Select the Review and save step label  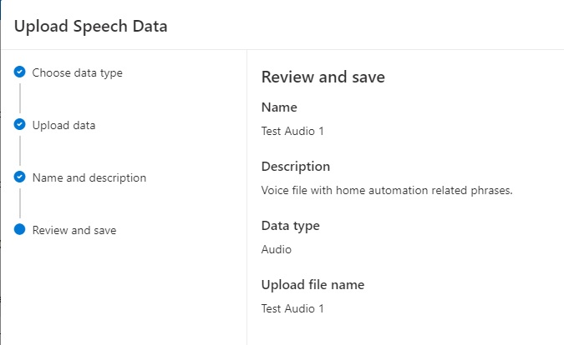[74, 230]
